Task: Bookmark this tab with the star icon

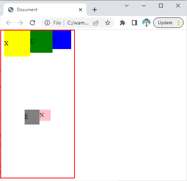Action: (x=108, y=23)
